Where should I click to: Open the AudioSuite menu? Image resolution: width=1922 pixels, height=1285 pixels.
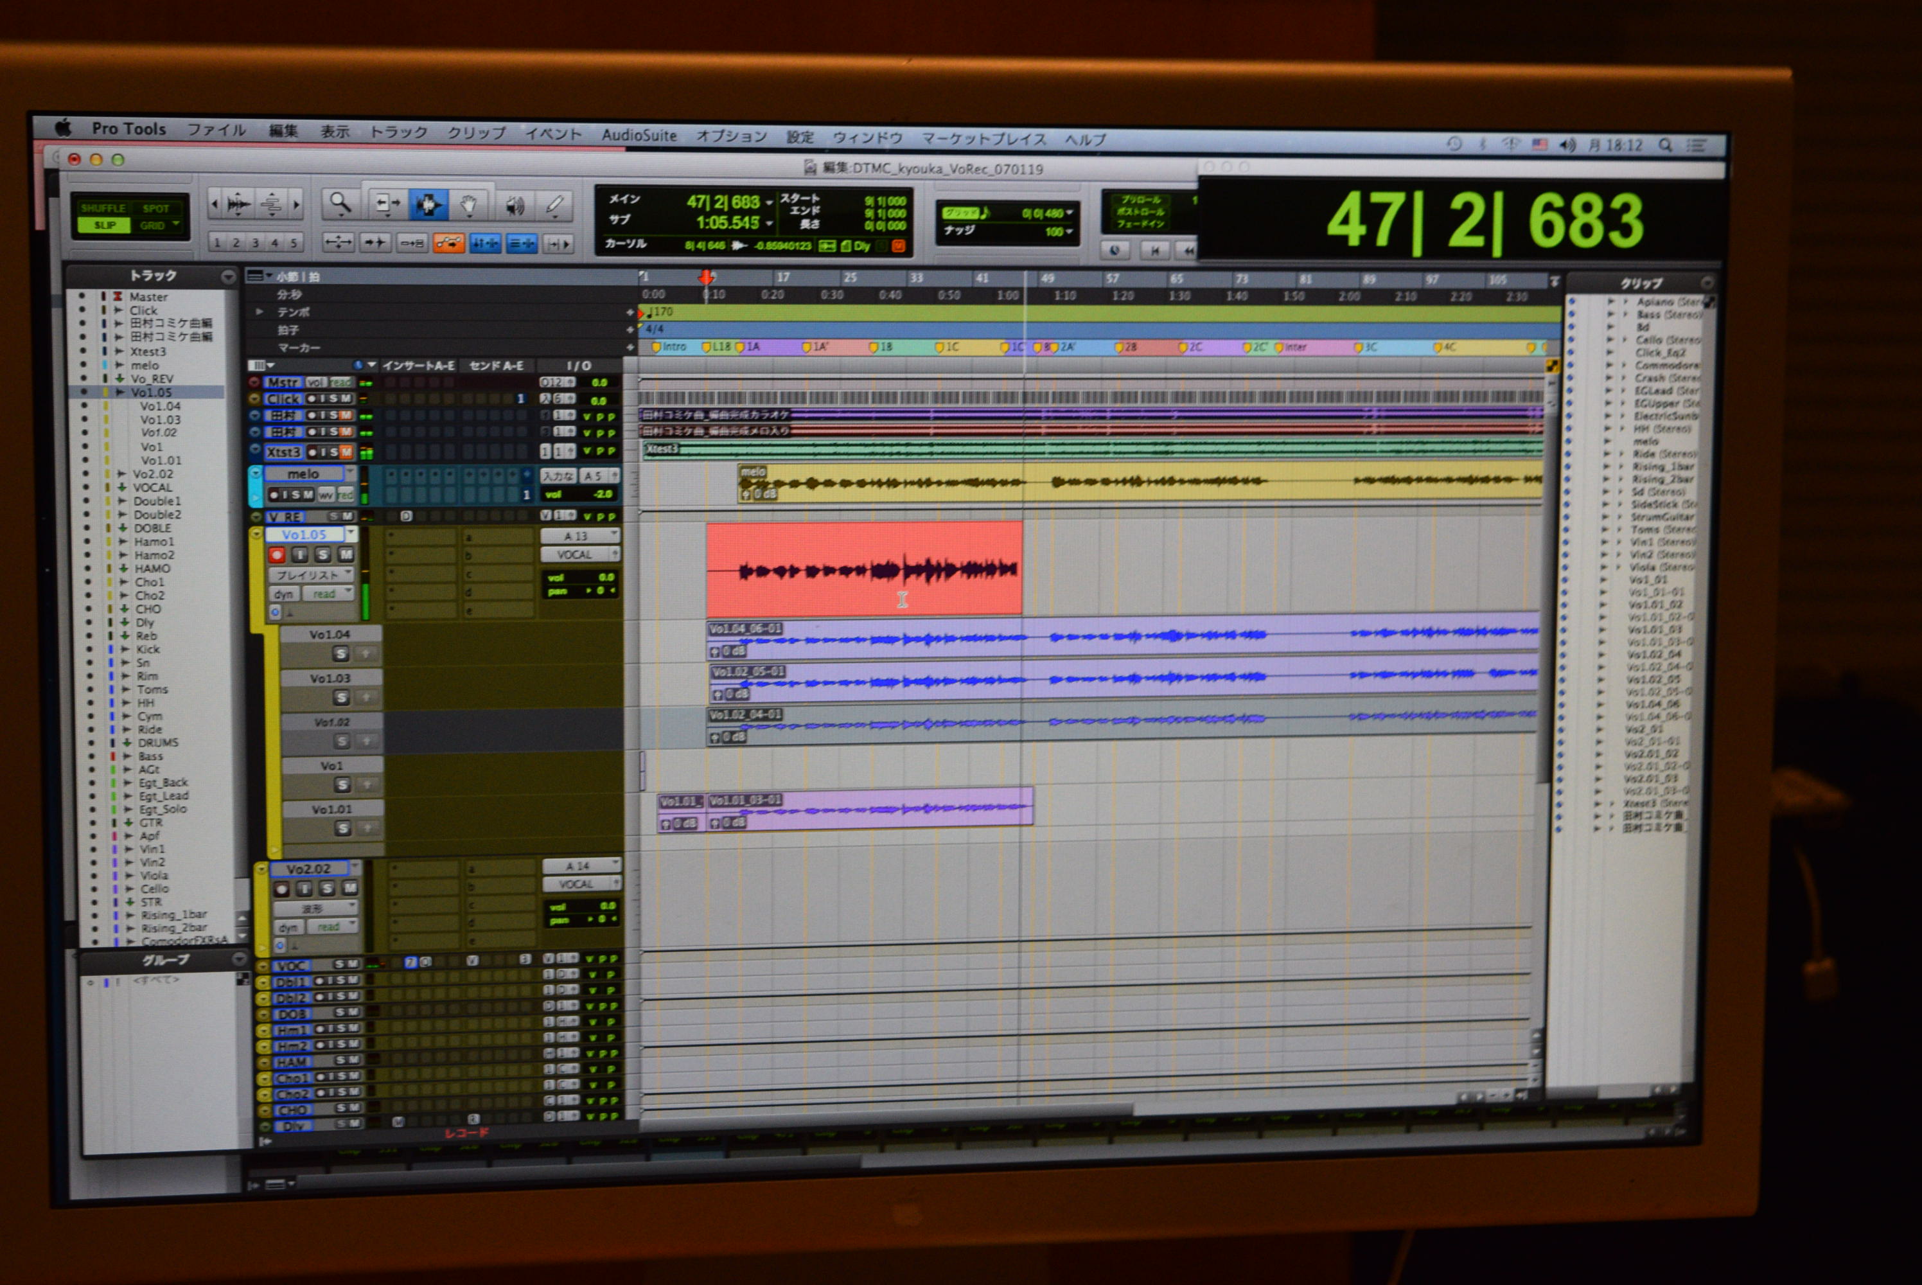coord(639,135)
